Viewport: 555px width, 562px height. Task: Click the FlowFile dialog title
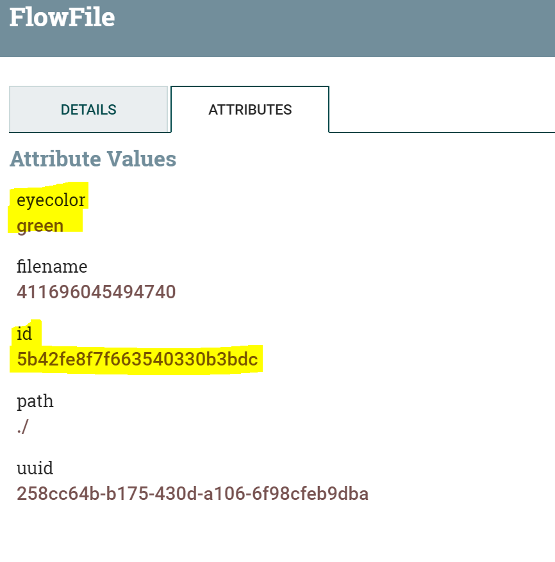point(62,17)
